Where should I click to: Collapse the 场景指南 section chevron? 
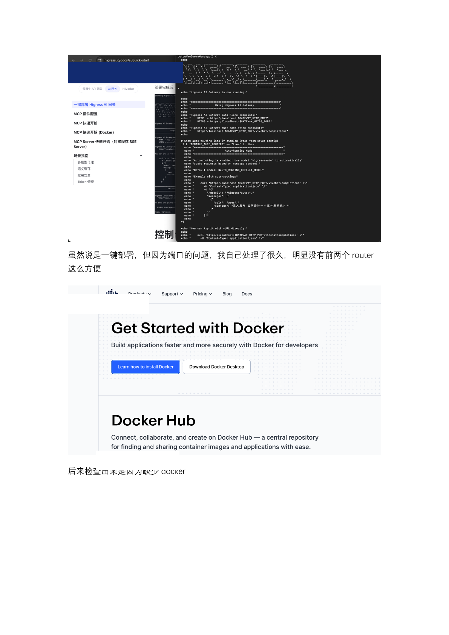(141, 156)
